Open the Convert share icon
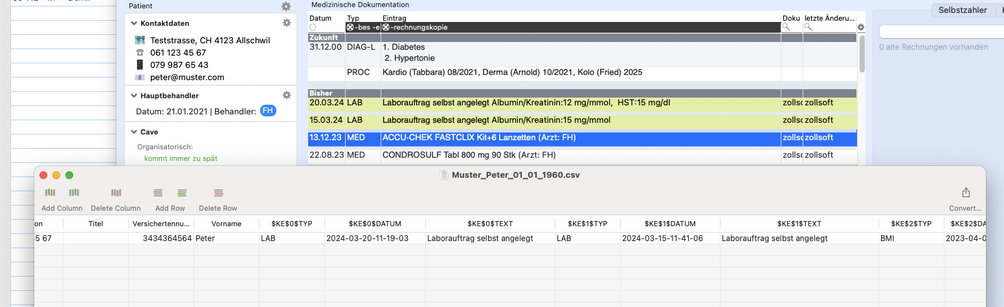 tap(966, 193)
